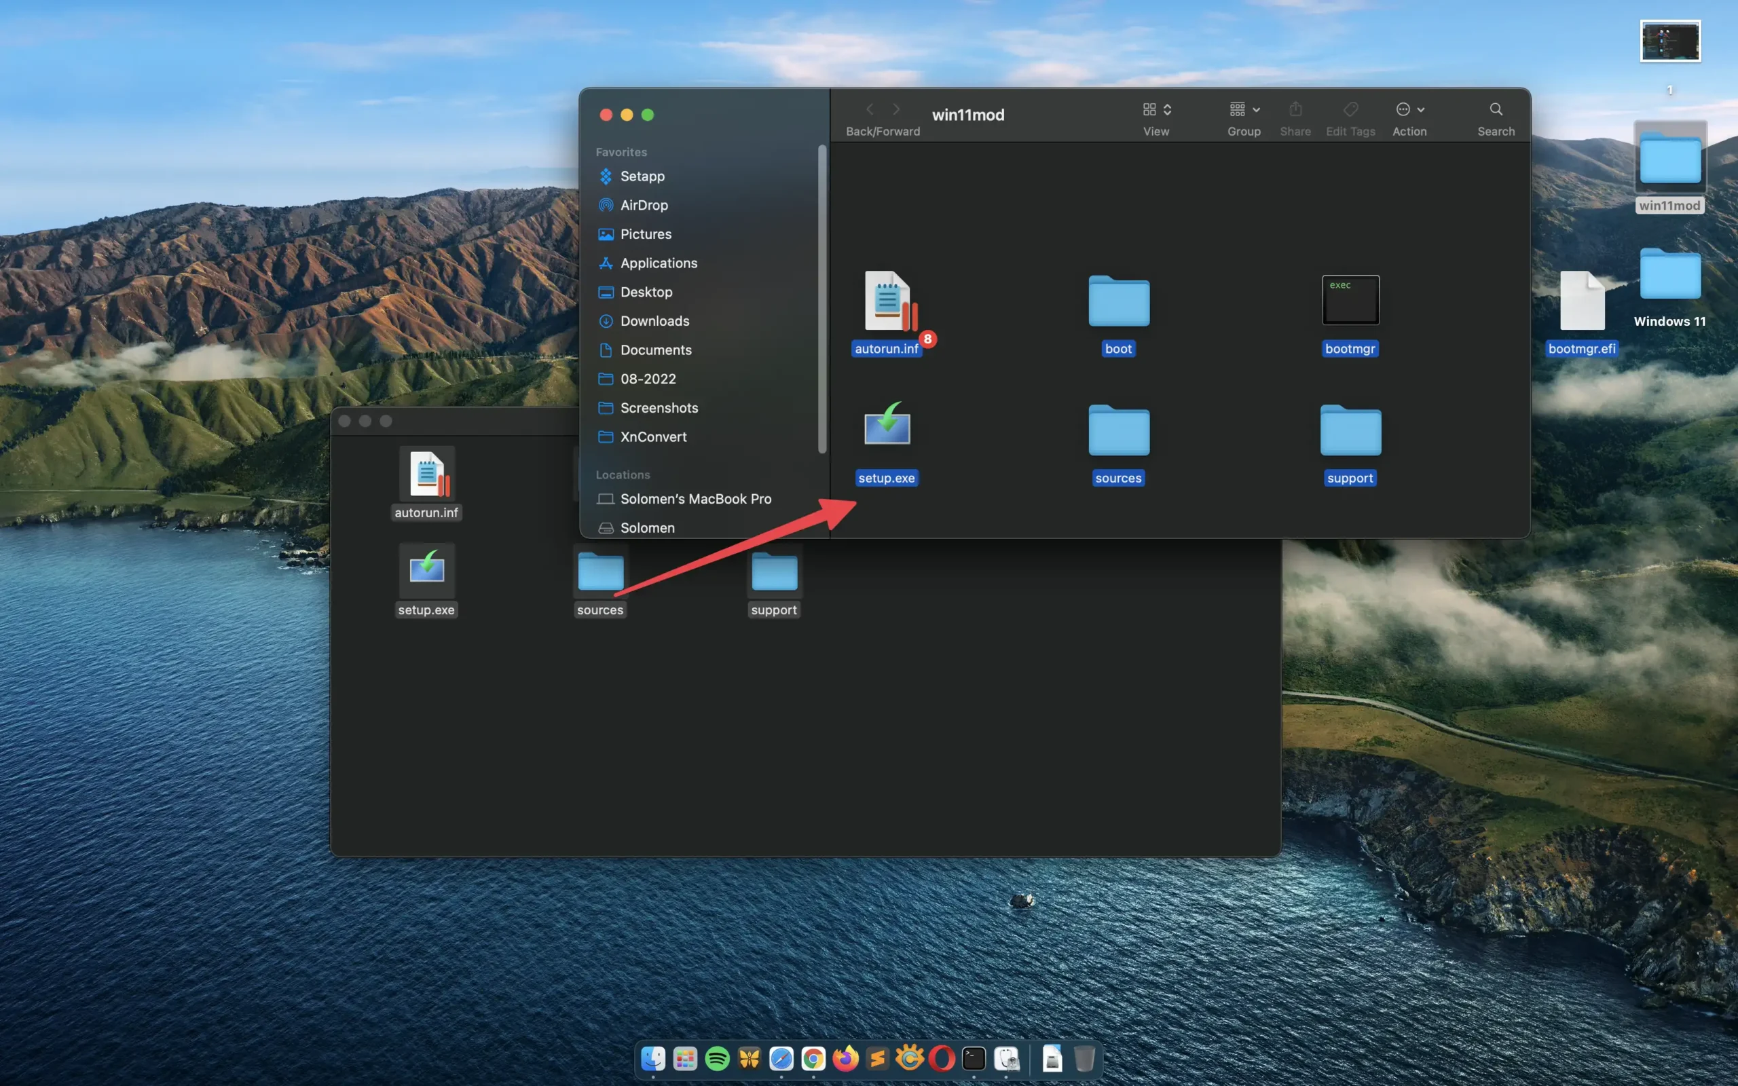Select setup.exe in the background Finder window
The width and height of the screenshot is (1738, 1086).
pyautogui.click(x=426, y=580)
